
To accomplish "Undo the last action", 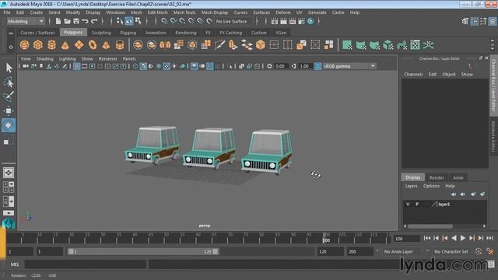I will pos(85,21).
